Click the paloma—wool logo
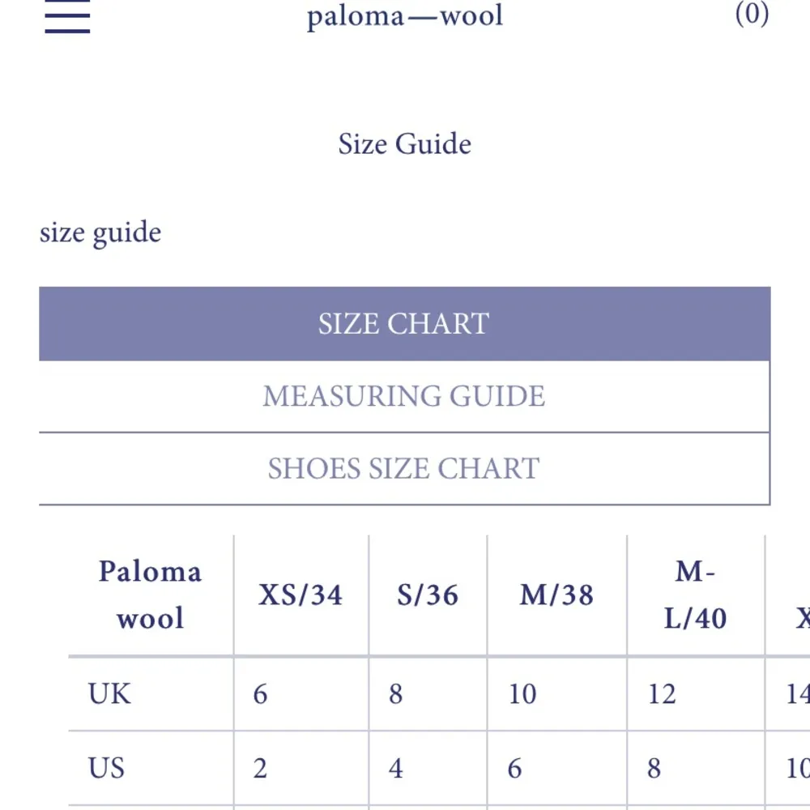 coord(403,15)
